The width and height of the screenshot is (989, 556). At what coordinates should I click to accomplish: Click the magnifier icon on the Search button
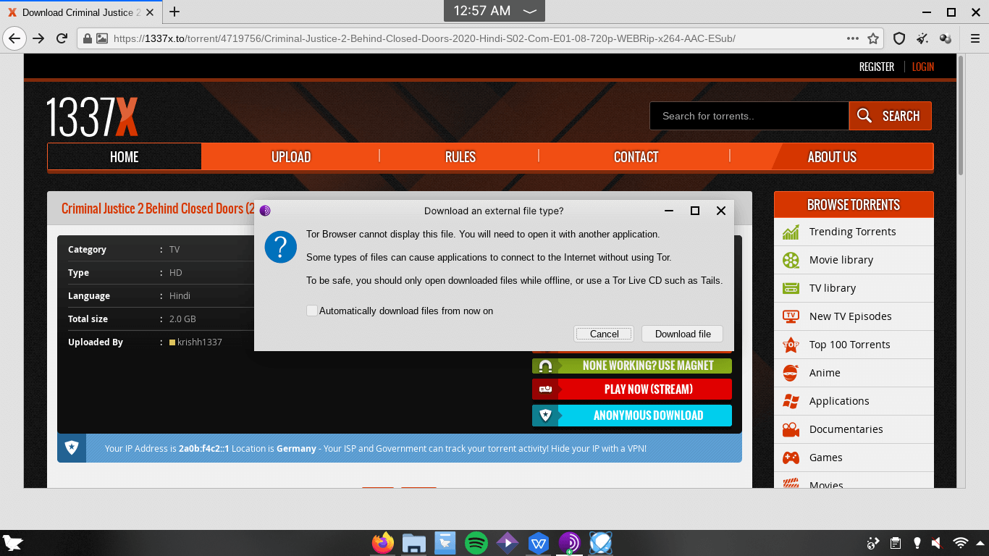(864, 116)
